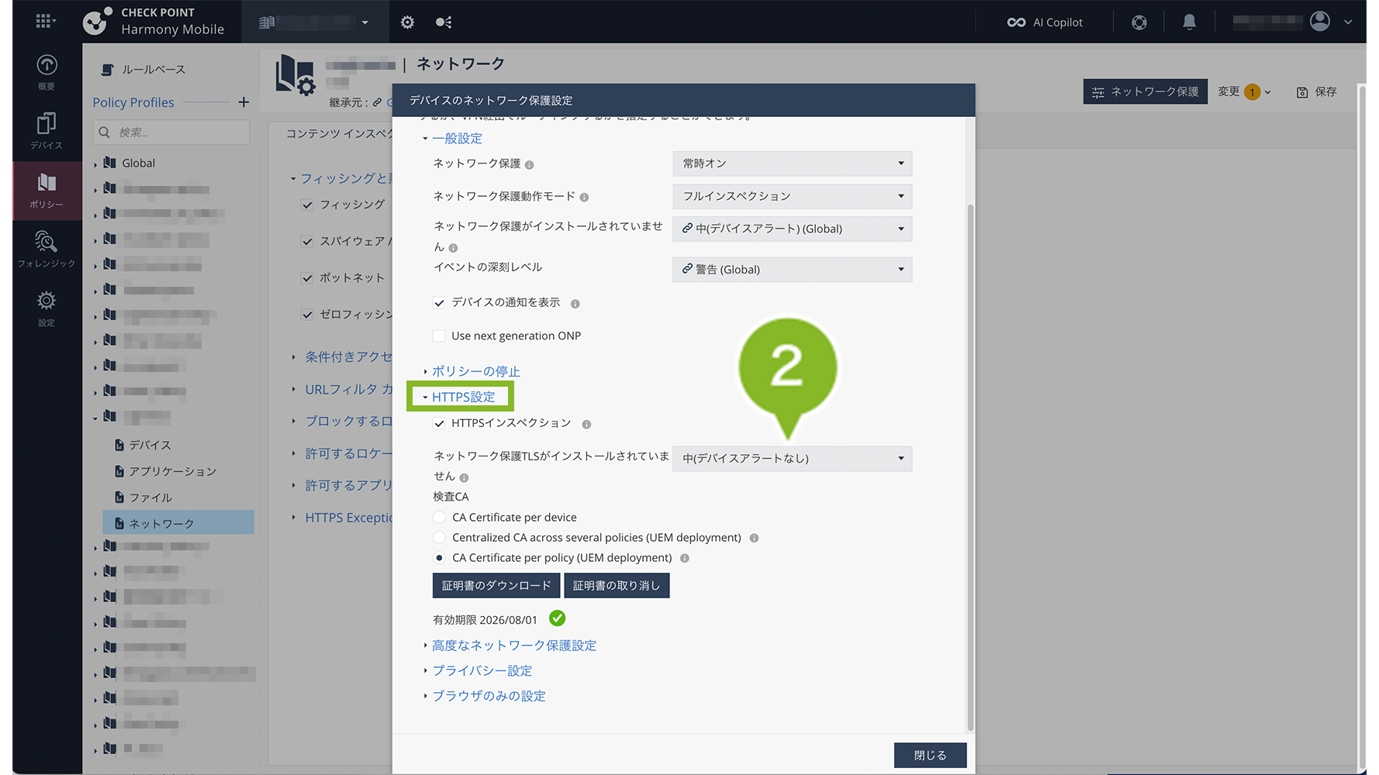Click the plus icon next to Policy Profiles
1379x775 pixels.
click(244, 102)
